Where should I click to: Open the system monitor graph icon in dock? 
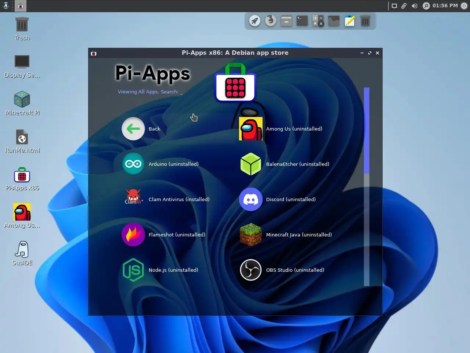(334, 21)
